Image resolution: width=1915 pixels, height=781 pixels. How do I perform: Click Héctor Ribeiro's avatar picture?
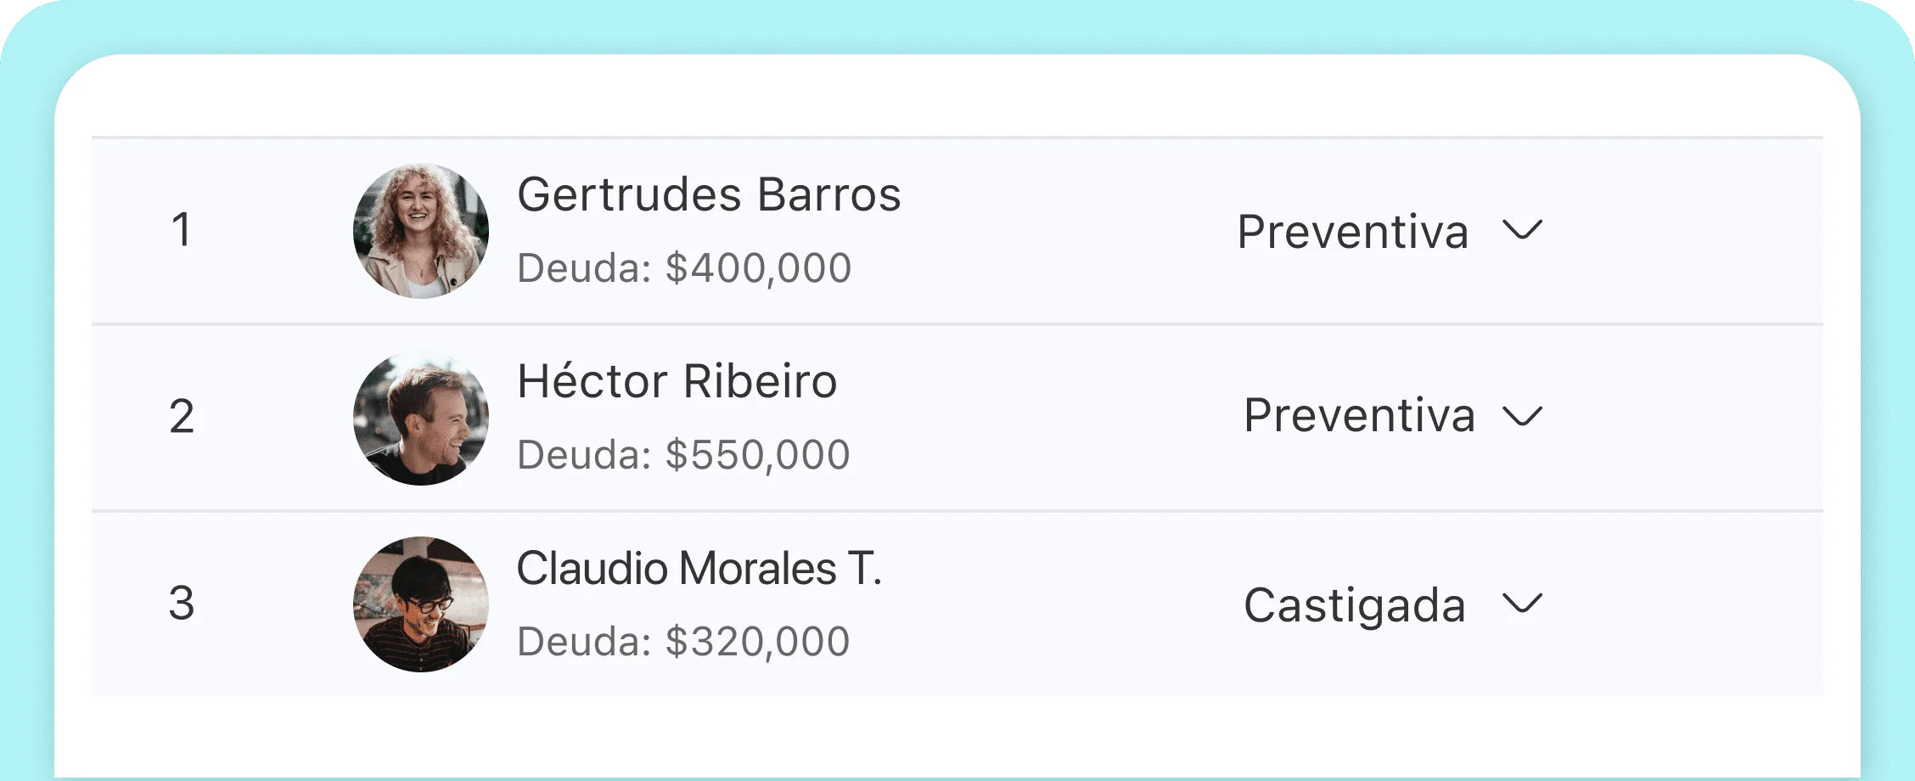pos(420,418)
